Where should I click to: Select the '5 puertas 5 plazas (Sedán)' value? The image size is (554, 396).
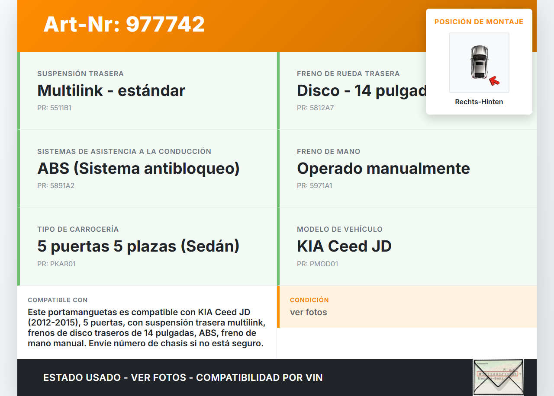138,246
